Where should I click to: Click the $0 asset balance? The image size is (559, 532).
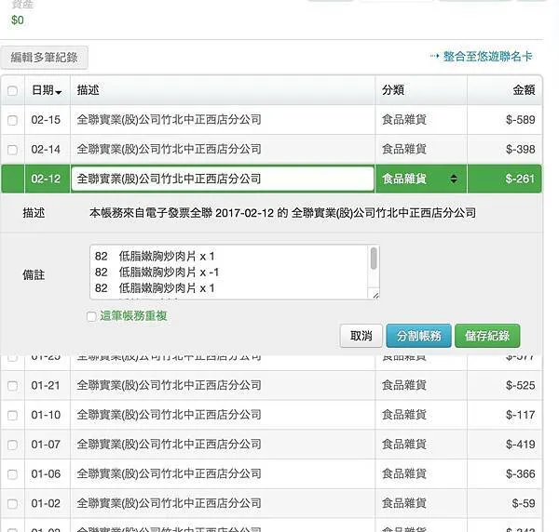[x=18, y=20]
